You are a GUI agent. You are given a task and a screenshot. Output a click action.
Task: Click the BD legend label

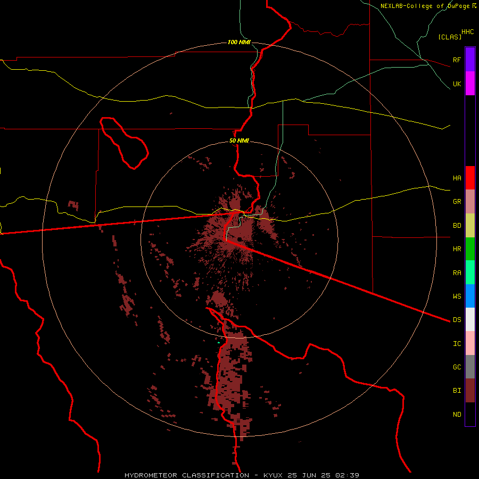pyautogui.click(x=457, y=226)
